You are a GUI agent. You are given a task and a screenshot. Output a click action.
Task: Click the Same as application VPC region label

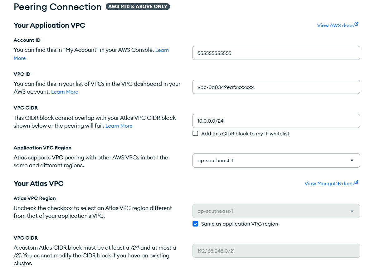pos(240,224)
